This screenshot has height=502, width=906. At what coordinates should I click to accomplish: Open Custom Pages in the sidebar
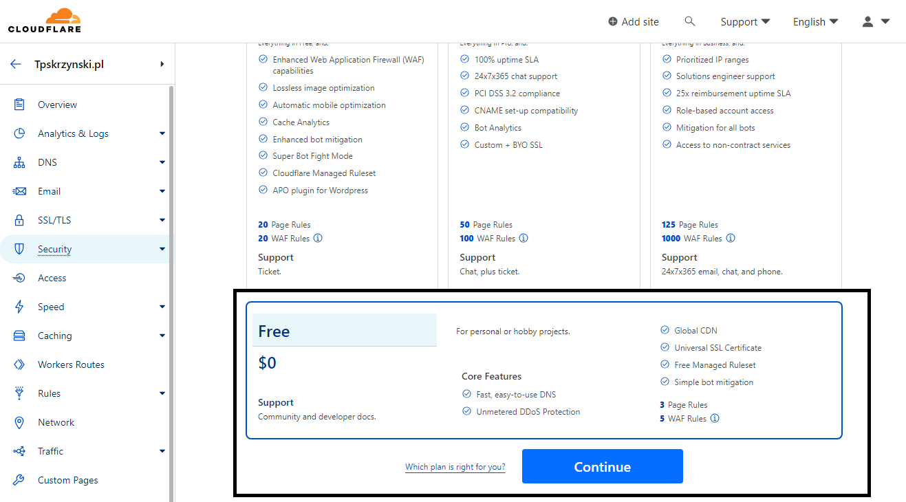pyautogui.click(x=68, y=480)
